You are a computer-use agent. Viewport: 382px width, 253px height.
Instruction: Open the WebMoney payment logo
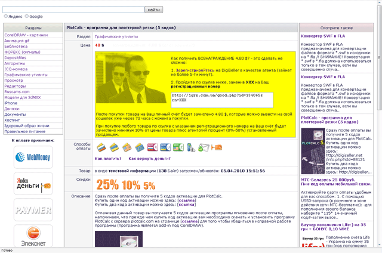point(33,157)
